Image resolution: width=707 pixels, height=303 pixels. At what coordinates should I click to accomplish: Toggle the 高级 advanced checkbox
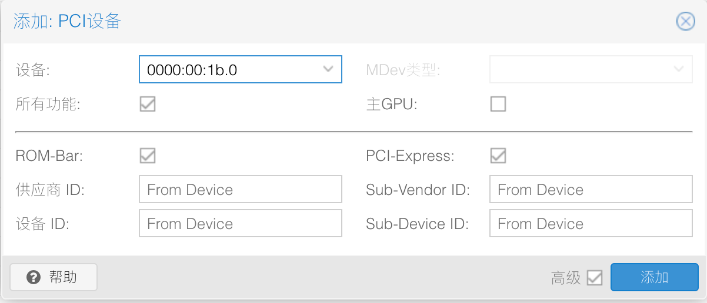tap(595, 277)
